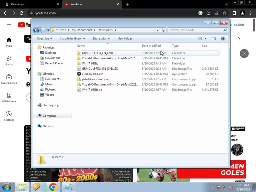
Task: Open Network in navigation pane
Action: 48,126
